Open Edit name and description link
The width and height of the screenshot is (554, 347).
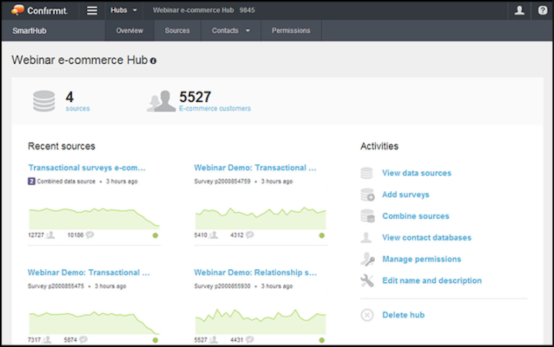432,281
